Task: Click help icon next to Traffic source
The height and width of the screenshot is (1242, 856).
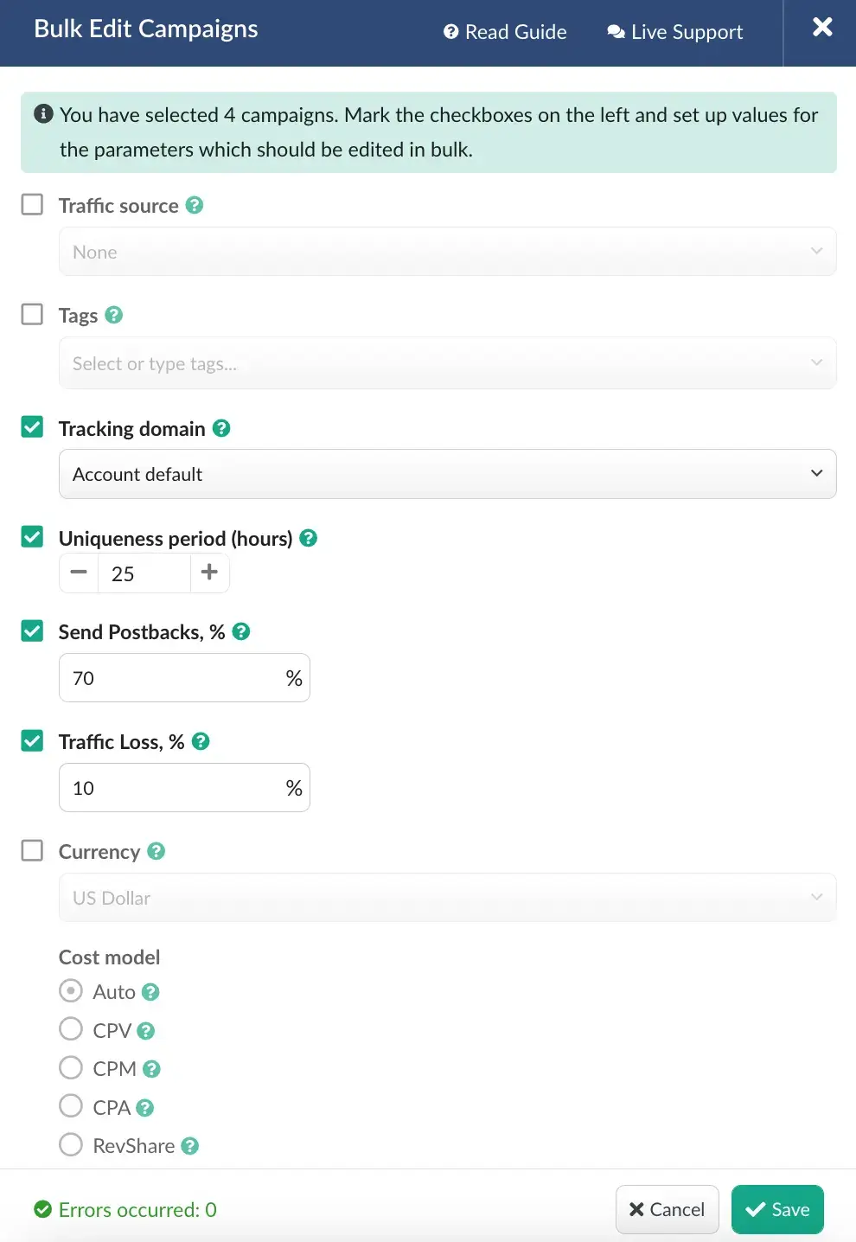Action: click(x=195, y=205)
